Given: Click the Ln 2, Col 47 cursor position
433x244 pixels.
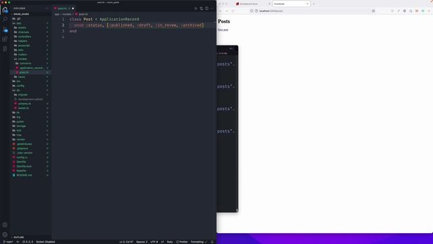Looking at the screenshot, I should (127, 242).
